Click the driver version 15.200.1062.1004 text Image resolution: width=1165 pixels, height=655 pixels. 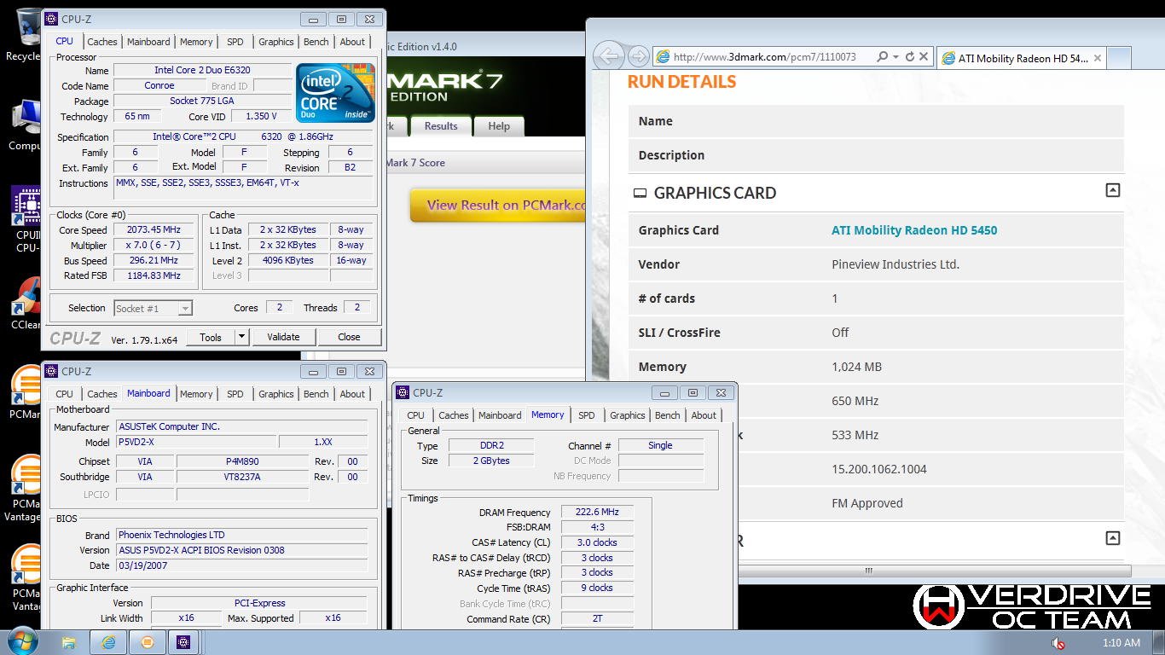click(879, 469)
